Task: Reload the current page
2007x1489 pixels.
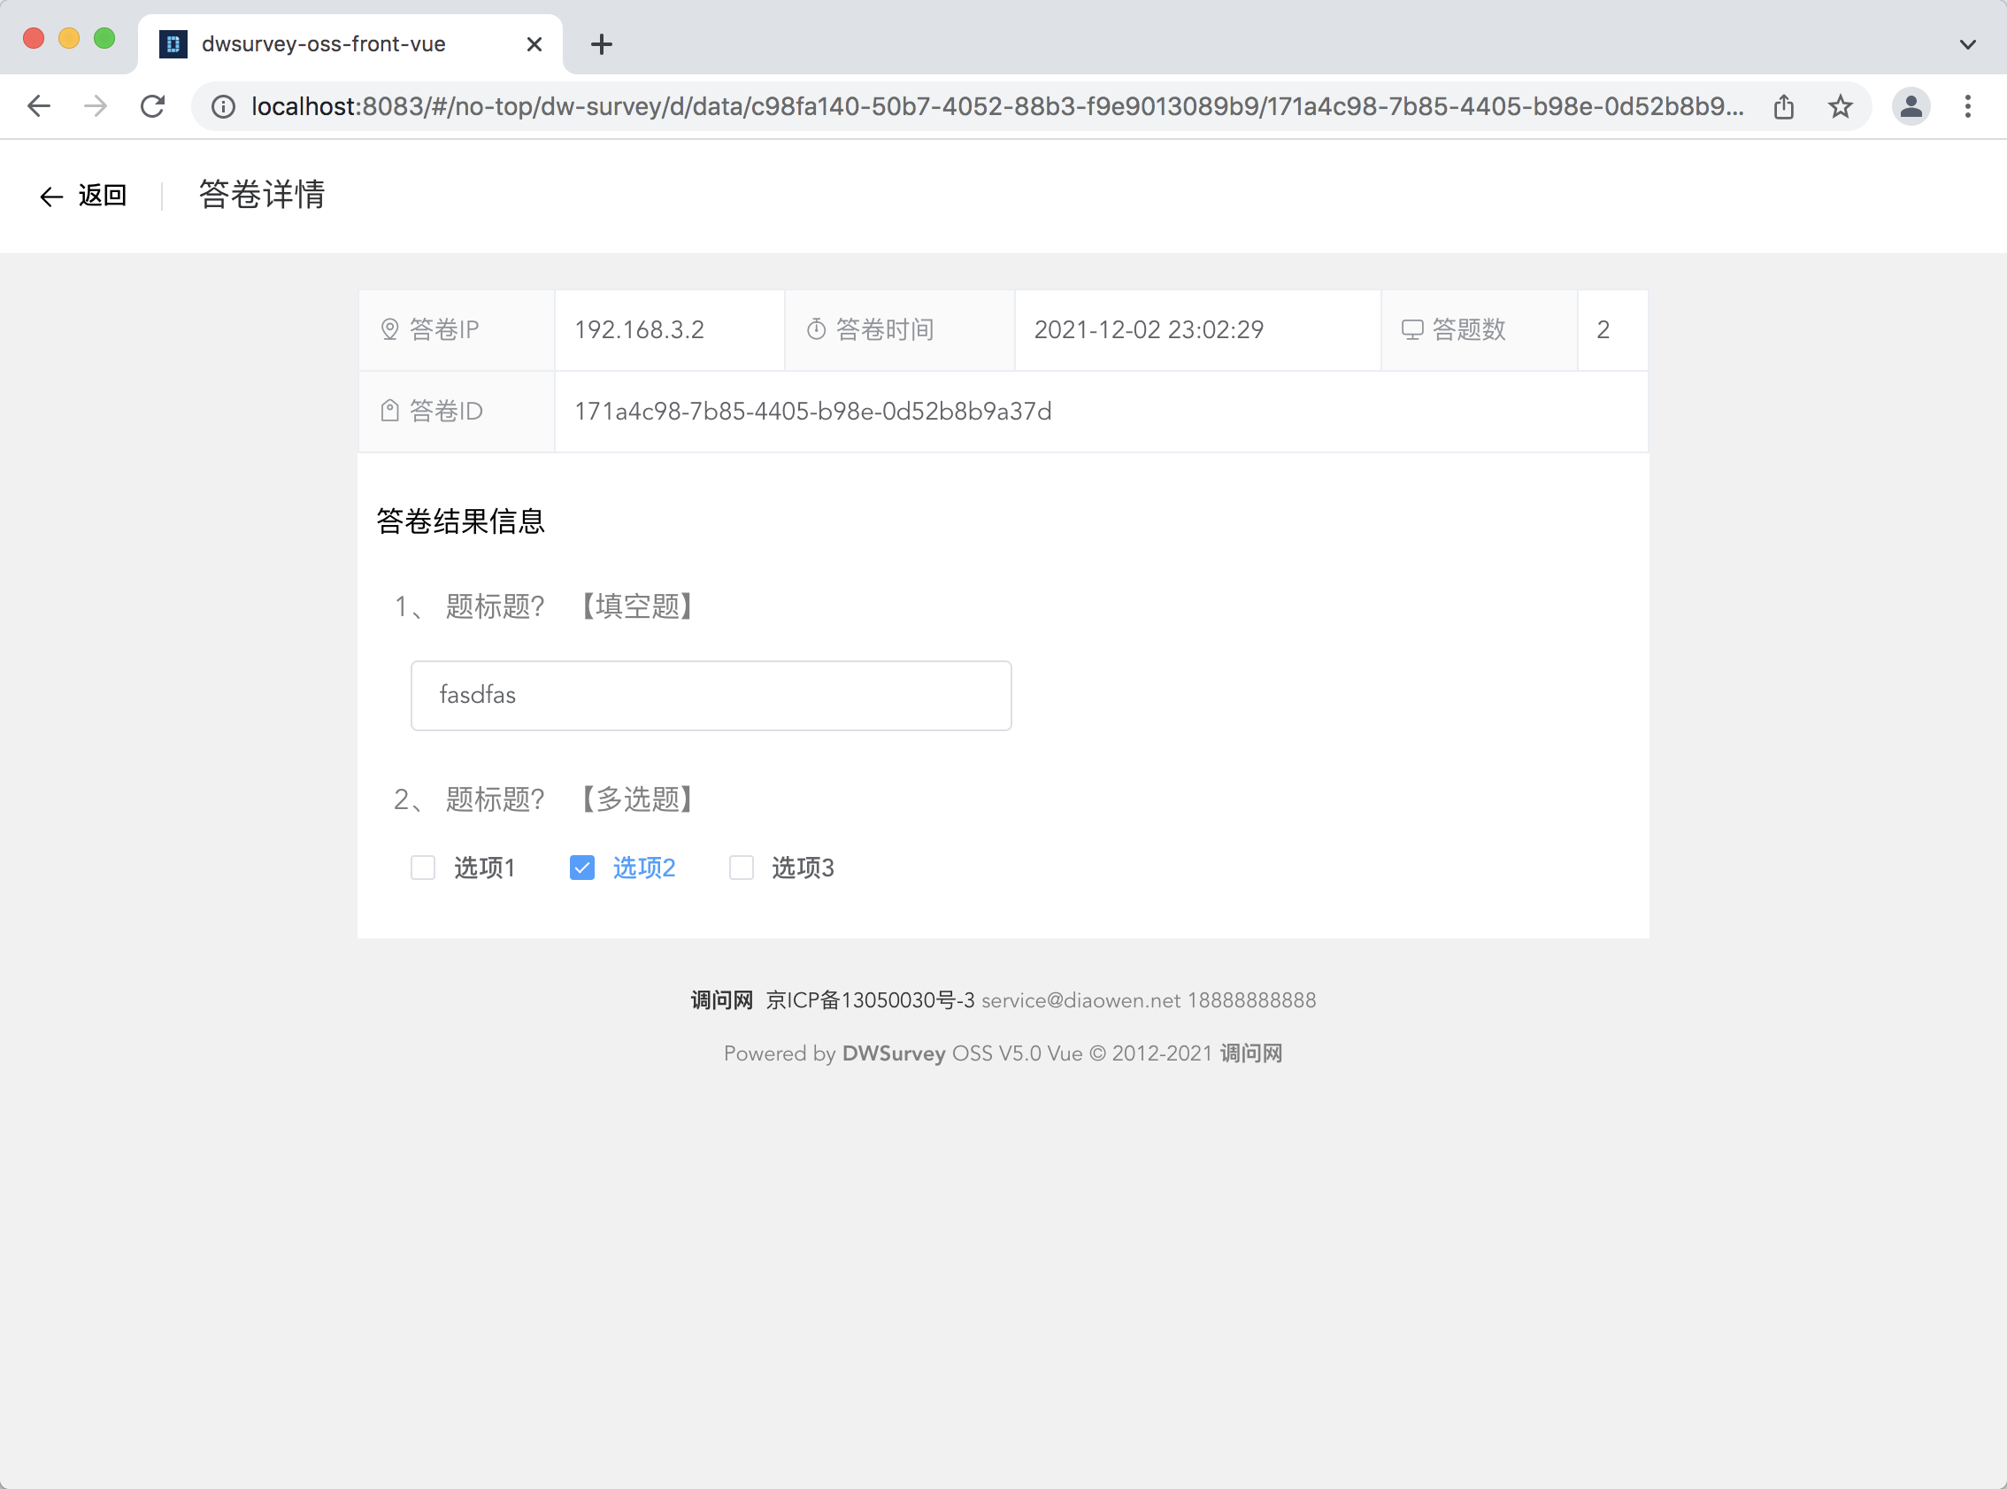Action: pyautogui.click(x=153, y=106)
